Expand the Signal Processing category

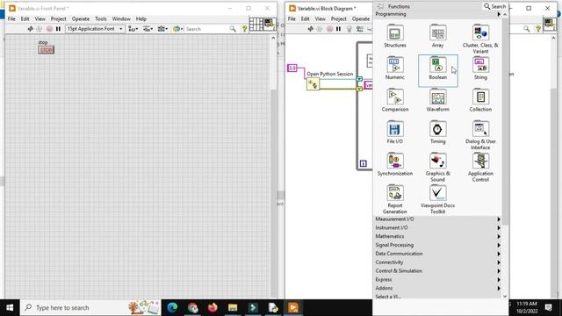pyautogui.click(x=437, y=245)
